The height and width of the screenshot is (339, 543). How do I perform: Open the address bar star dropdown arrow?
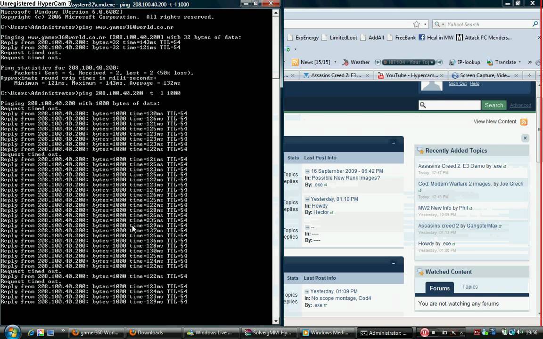(425, 24)
